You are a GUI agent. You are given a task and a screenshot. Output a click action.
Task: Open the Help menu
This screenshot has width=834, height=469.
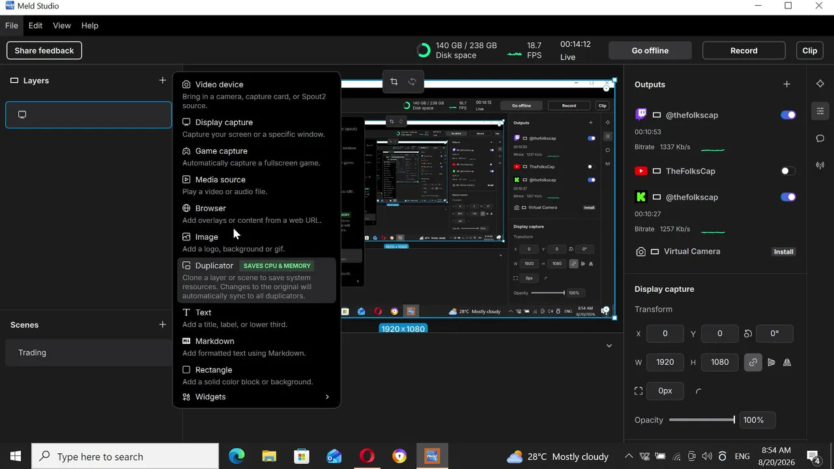click(x=90, y=25)
